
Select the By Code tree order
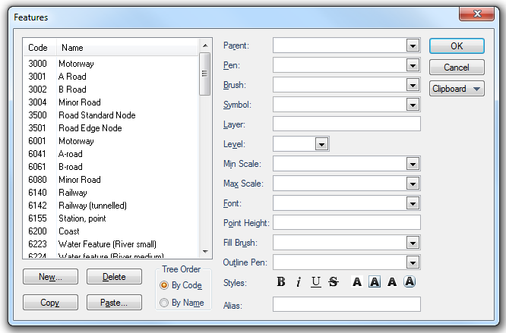click(x=164, y=285)
